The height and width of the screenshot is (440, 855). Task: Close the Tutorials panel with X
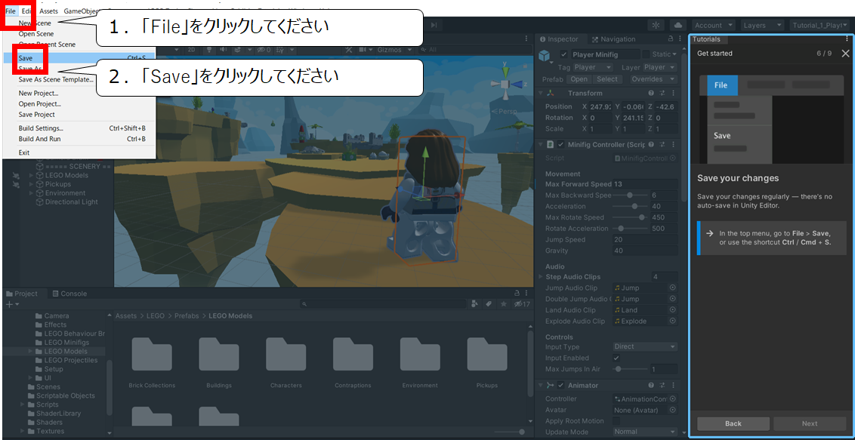pos(845,54)
